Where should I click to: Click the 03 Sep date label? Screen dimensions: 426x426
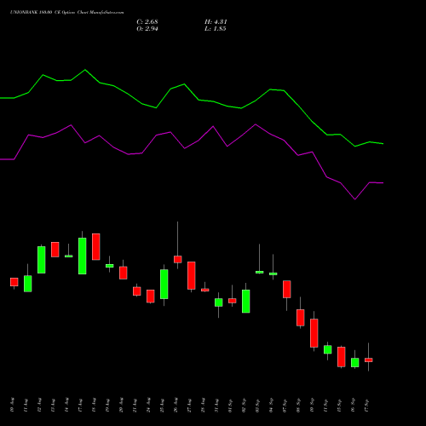[x=257, y=405]
